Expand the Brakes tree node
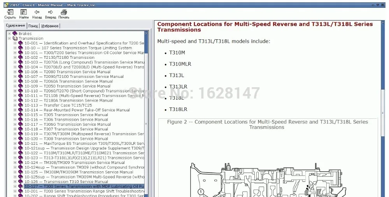 [x=9, y=33]
